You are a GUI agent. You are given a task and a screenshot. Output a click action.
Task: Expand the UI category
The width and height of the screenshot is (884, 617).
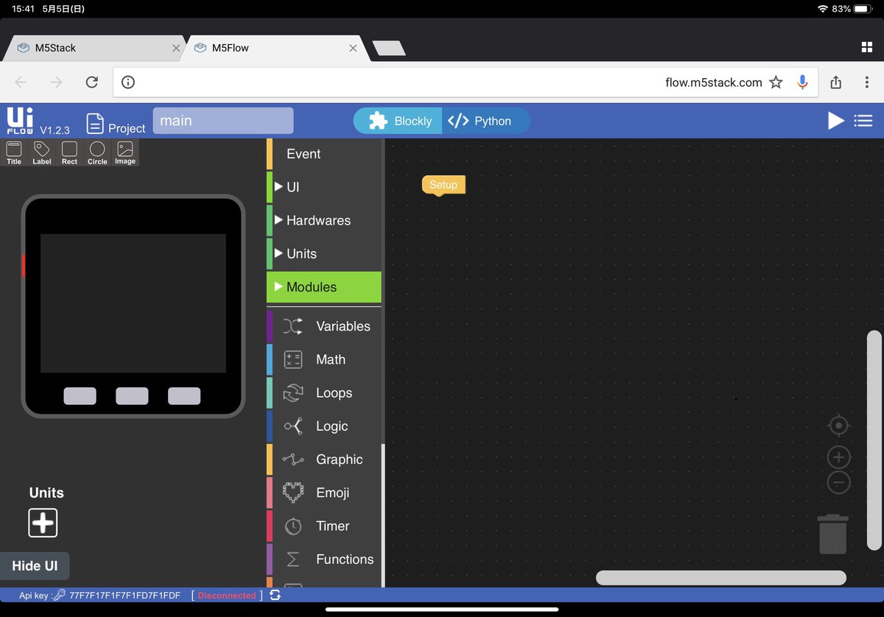pyautogui.click(x=324, y=187)
